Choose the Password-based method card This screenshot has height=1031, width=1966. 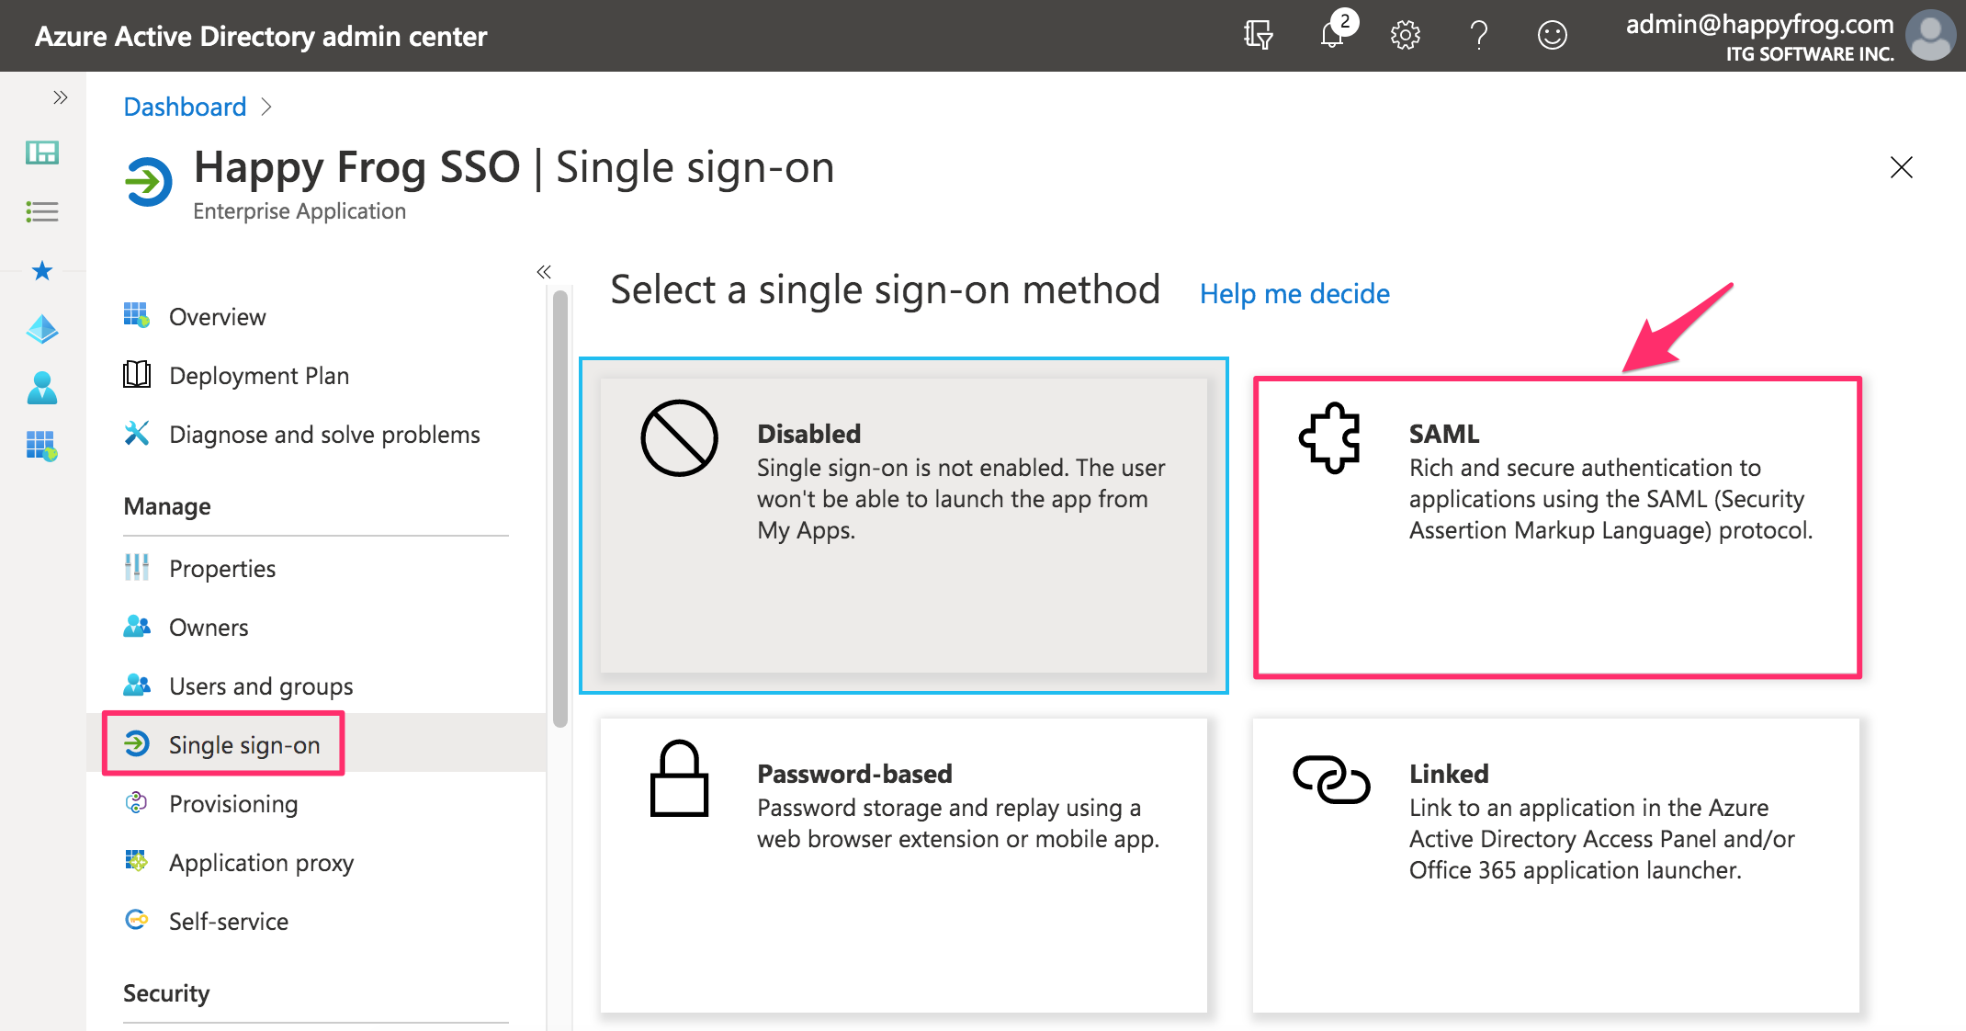coord(904,866)
